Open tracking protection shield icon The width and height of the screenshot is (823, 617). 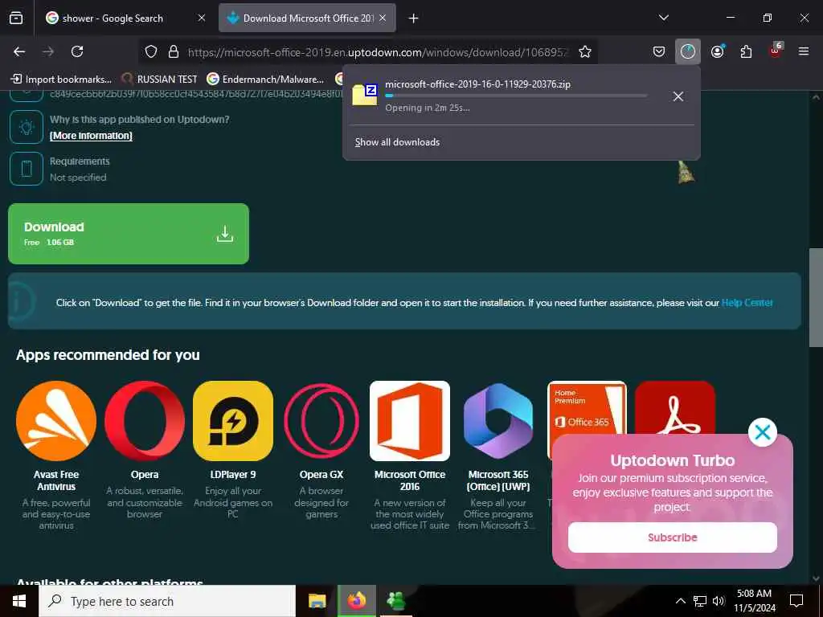151,51
